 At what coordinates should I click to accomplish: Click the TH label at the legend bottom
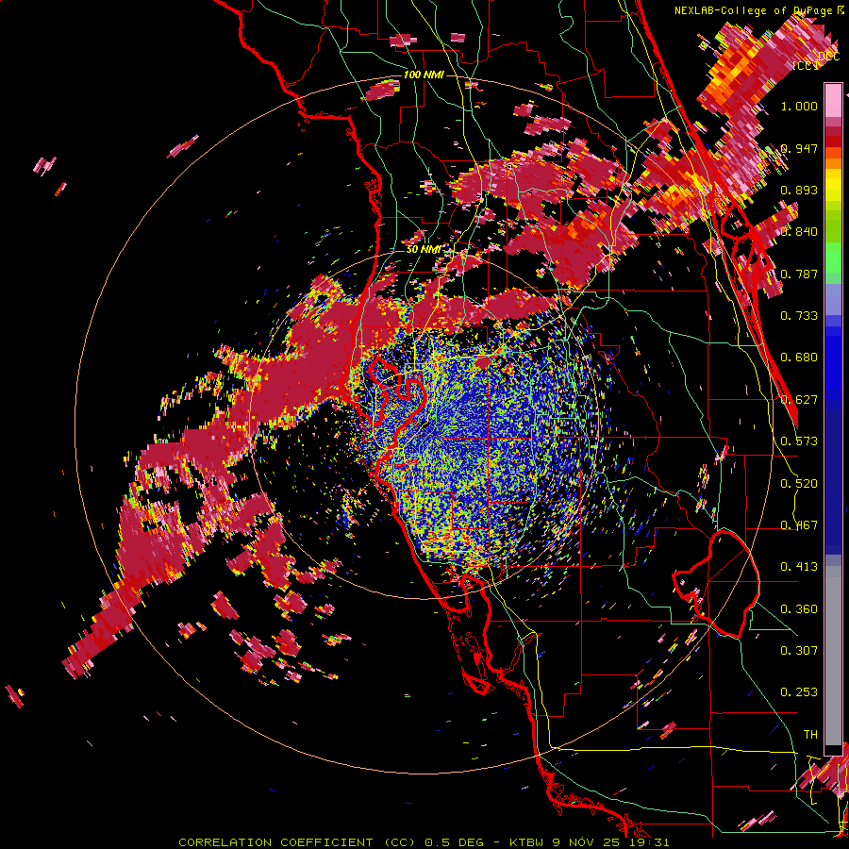810,735
